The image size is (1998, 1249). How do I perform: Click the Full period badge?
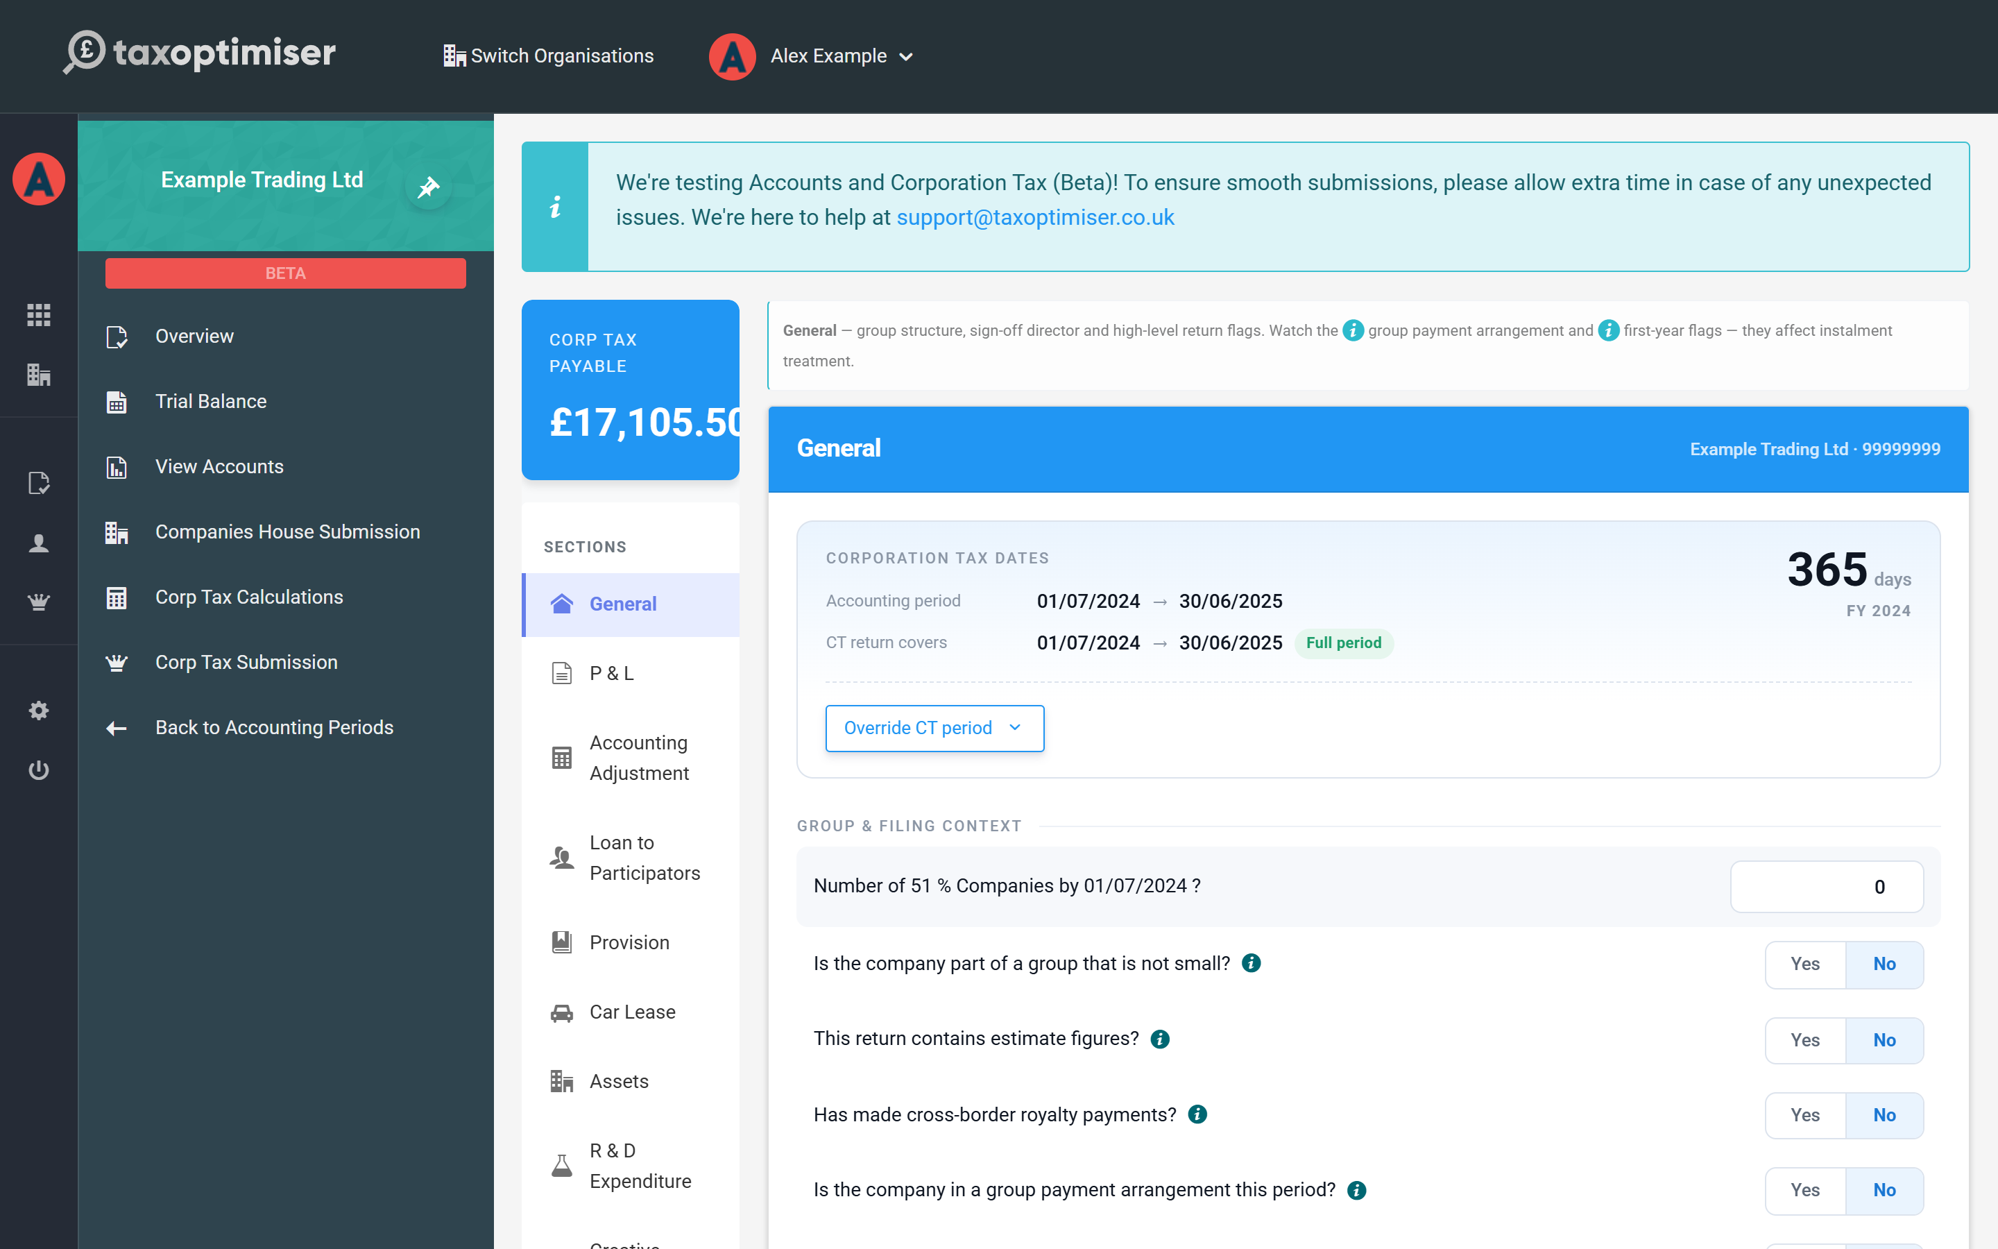point(1343,643)
